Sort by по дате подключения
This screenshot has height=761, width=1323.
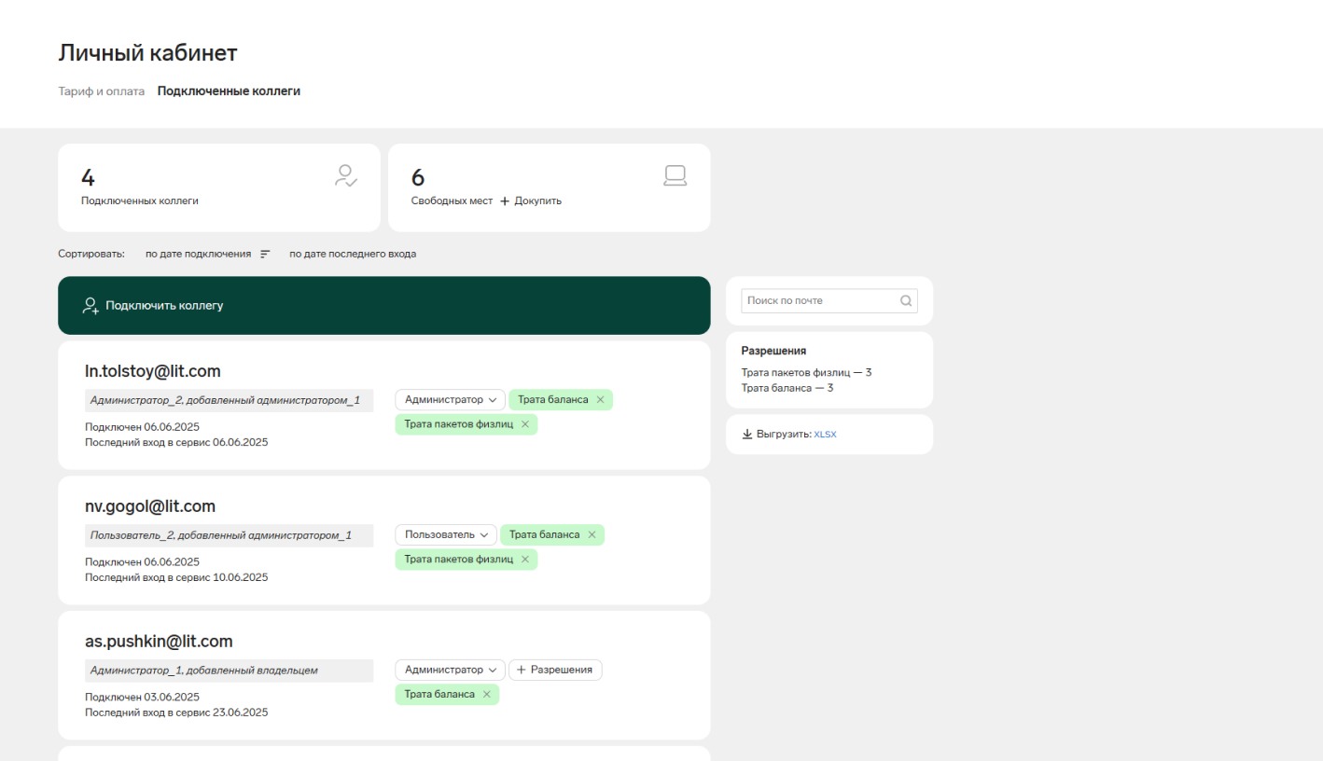pyautogui.click(x=198, y=254)
